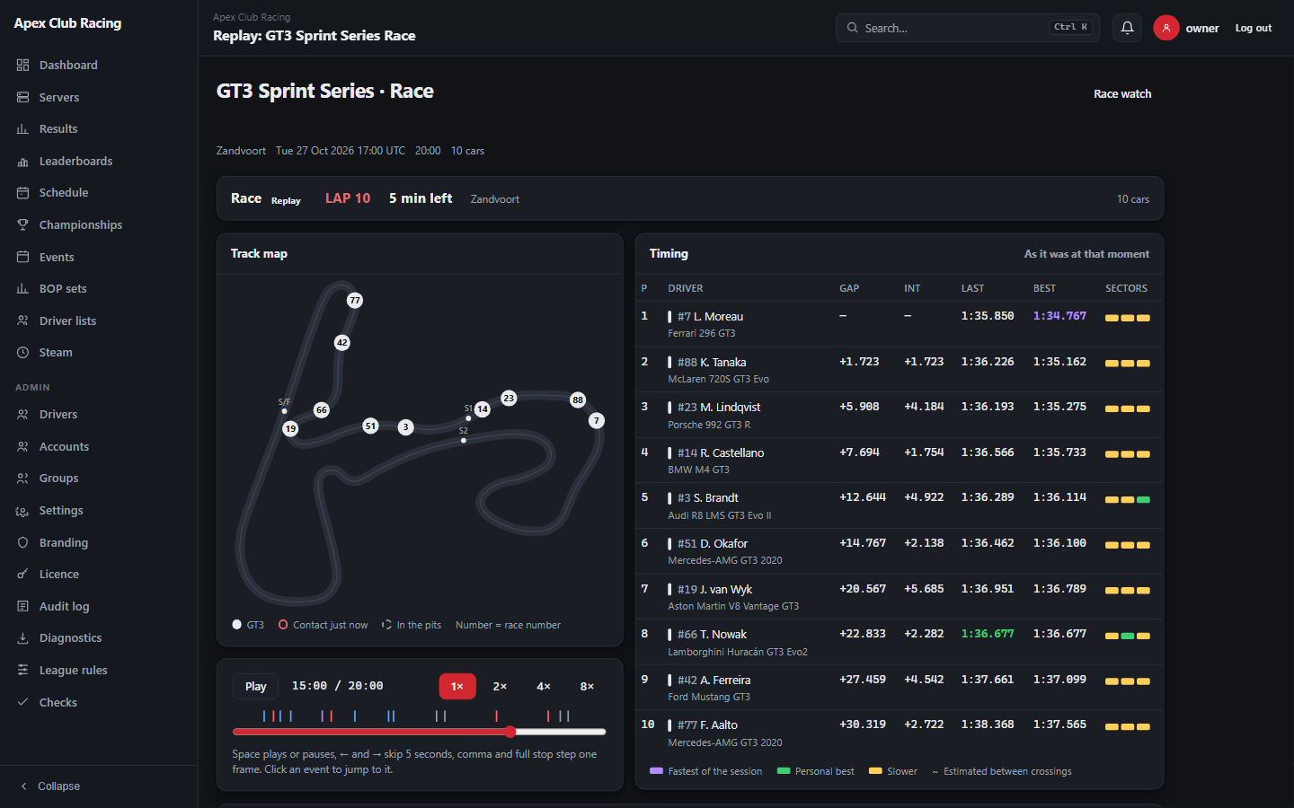Open the notifications bell

pos(1127,28)
